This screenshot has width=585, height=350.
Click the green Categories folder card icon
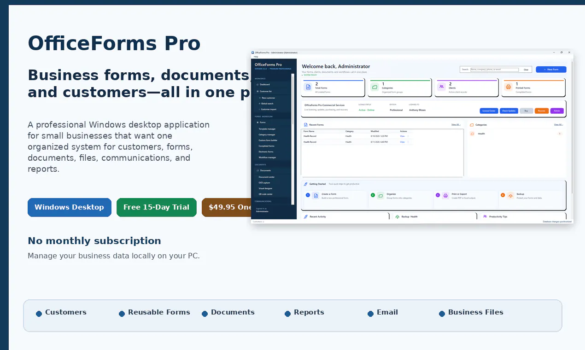pos(374,87)
